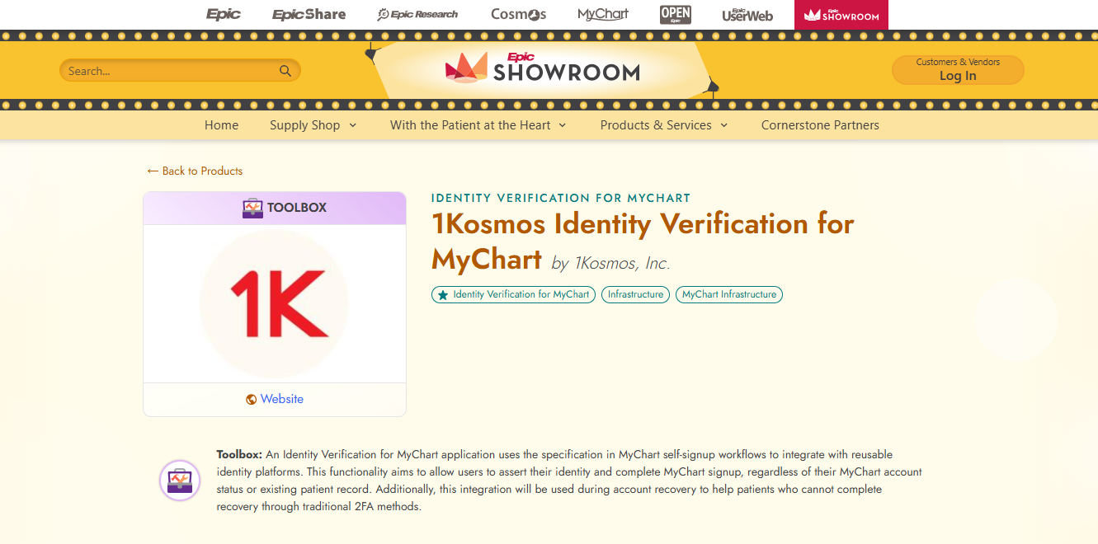The image size is (1098, 544).
Task: Click the 1Kosmos 1K logo image
Action: [275, 304]
